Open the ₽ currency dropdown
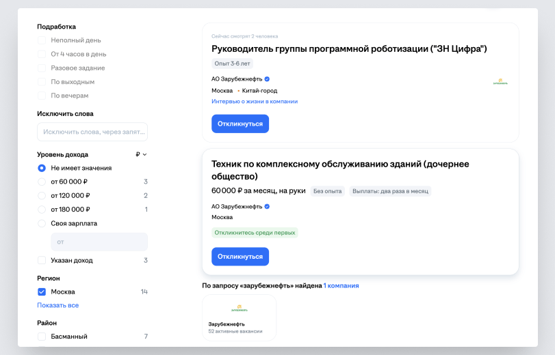Screen dimensions: 555x355 141,154
